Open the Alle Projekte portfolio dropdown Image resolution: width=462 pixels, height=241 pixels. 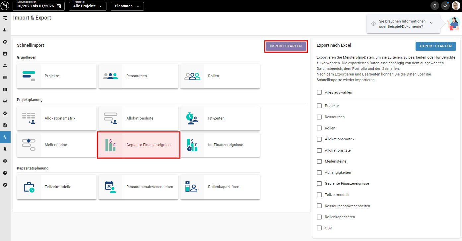pyautogui.click(x=88, y=6)
